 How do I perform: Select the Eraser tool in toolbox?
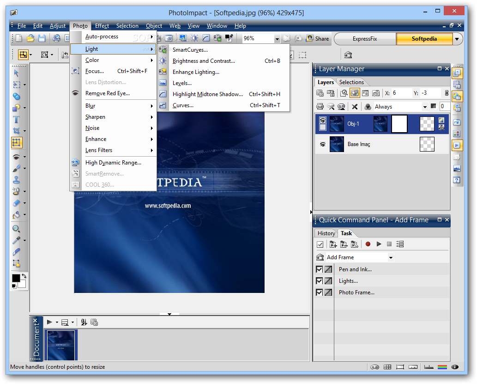pyautogui.click(x=16, y=203)
